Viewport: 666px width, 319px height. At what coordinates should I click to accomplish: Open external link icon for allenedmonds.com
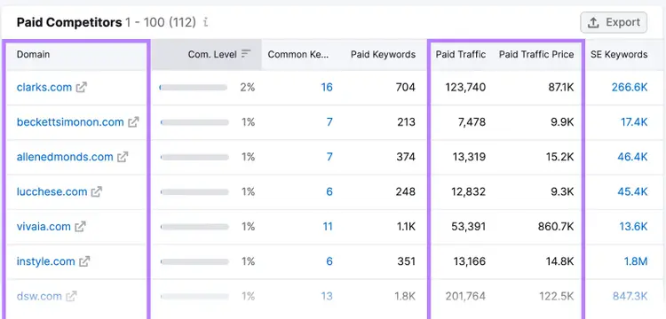(x=123, y=157)
